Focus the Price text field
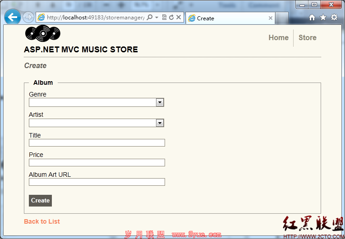The height and width of the screenshot is (239, 345). click(97, 162)
